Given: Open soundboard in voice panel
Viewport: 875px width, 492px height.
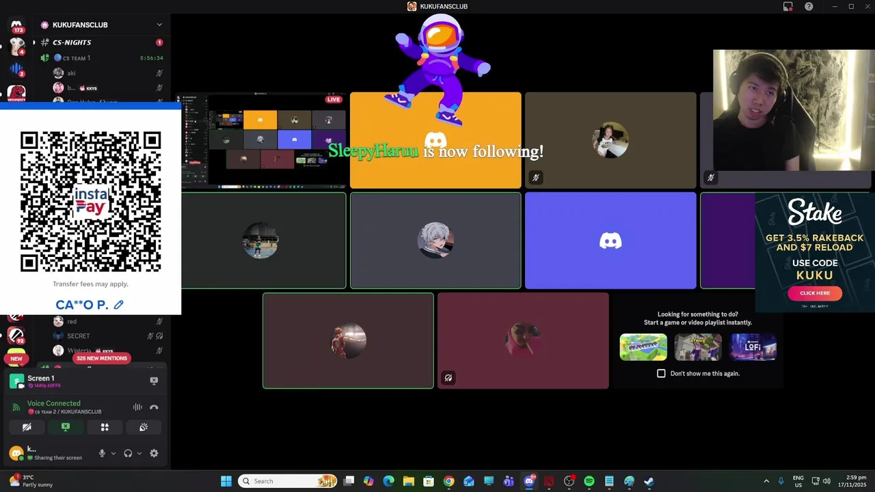Looking at the screenshot, I should (144, 427).
